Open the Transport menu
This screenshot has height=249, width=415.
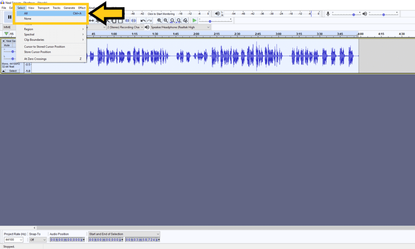[x=43, y=7]
